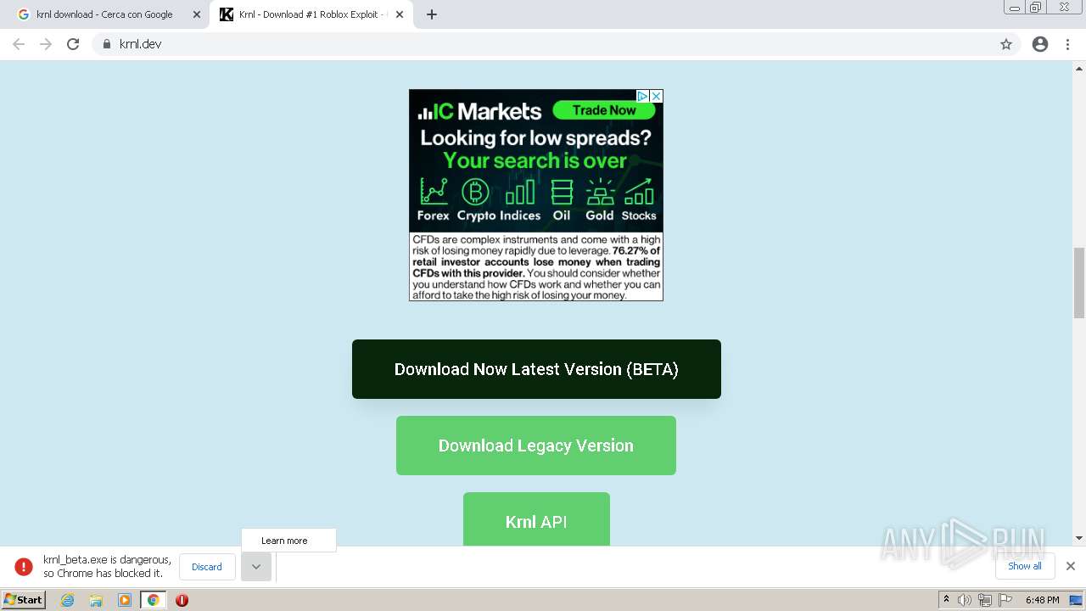Choose Learn more from download menu
This screenshot has height=611, width=1086.
tap(288, 541)
